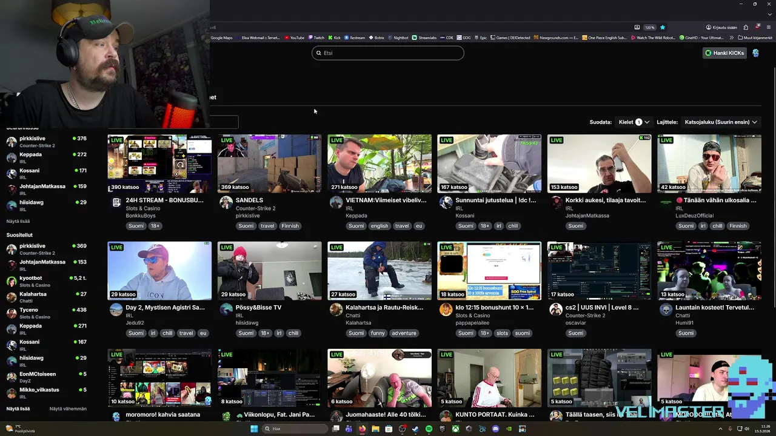Select the slots tag under bonushunt stream
Screen dimensions: 776x436
(x=502, y=333)
